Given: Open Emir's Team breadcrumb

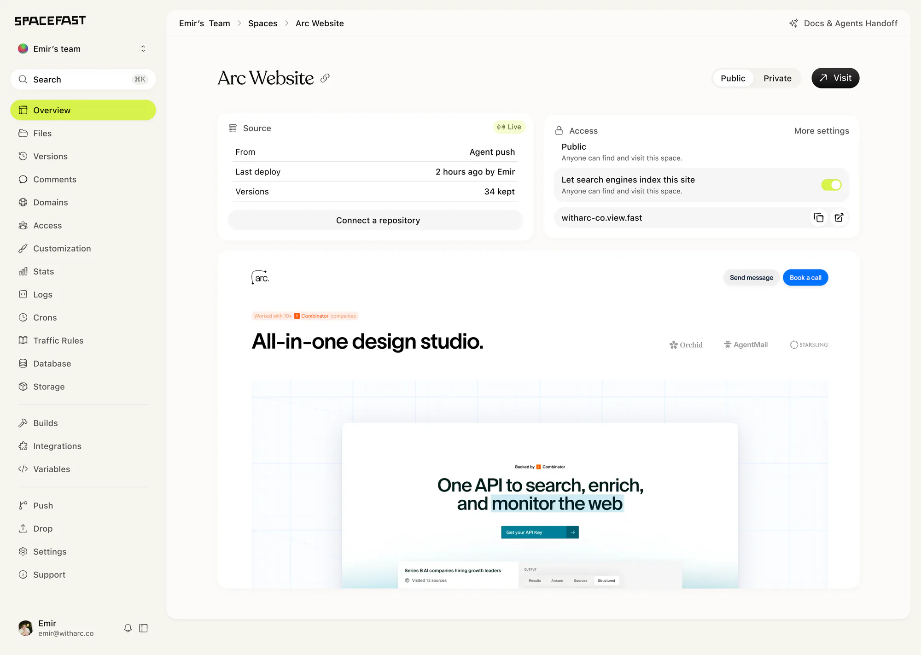Looking at the screenshot, I should click(x=204, y=23).
